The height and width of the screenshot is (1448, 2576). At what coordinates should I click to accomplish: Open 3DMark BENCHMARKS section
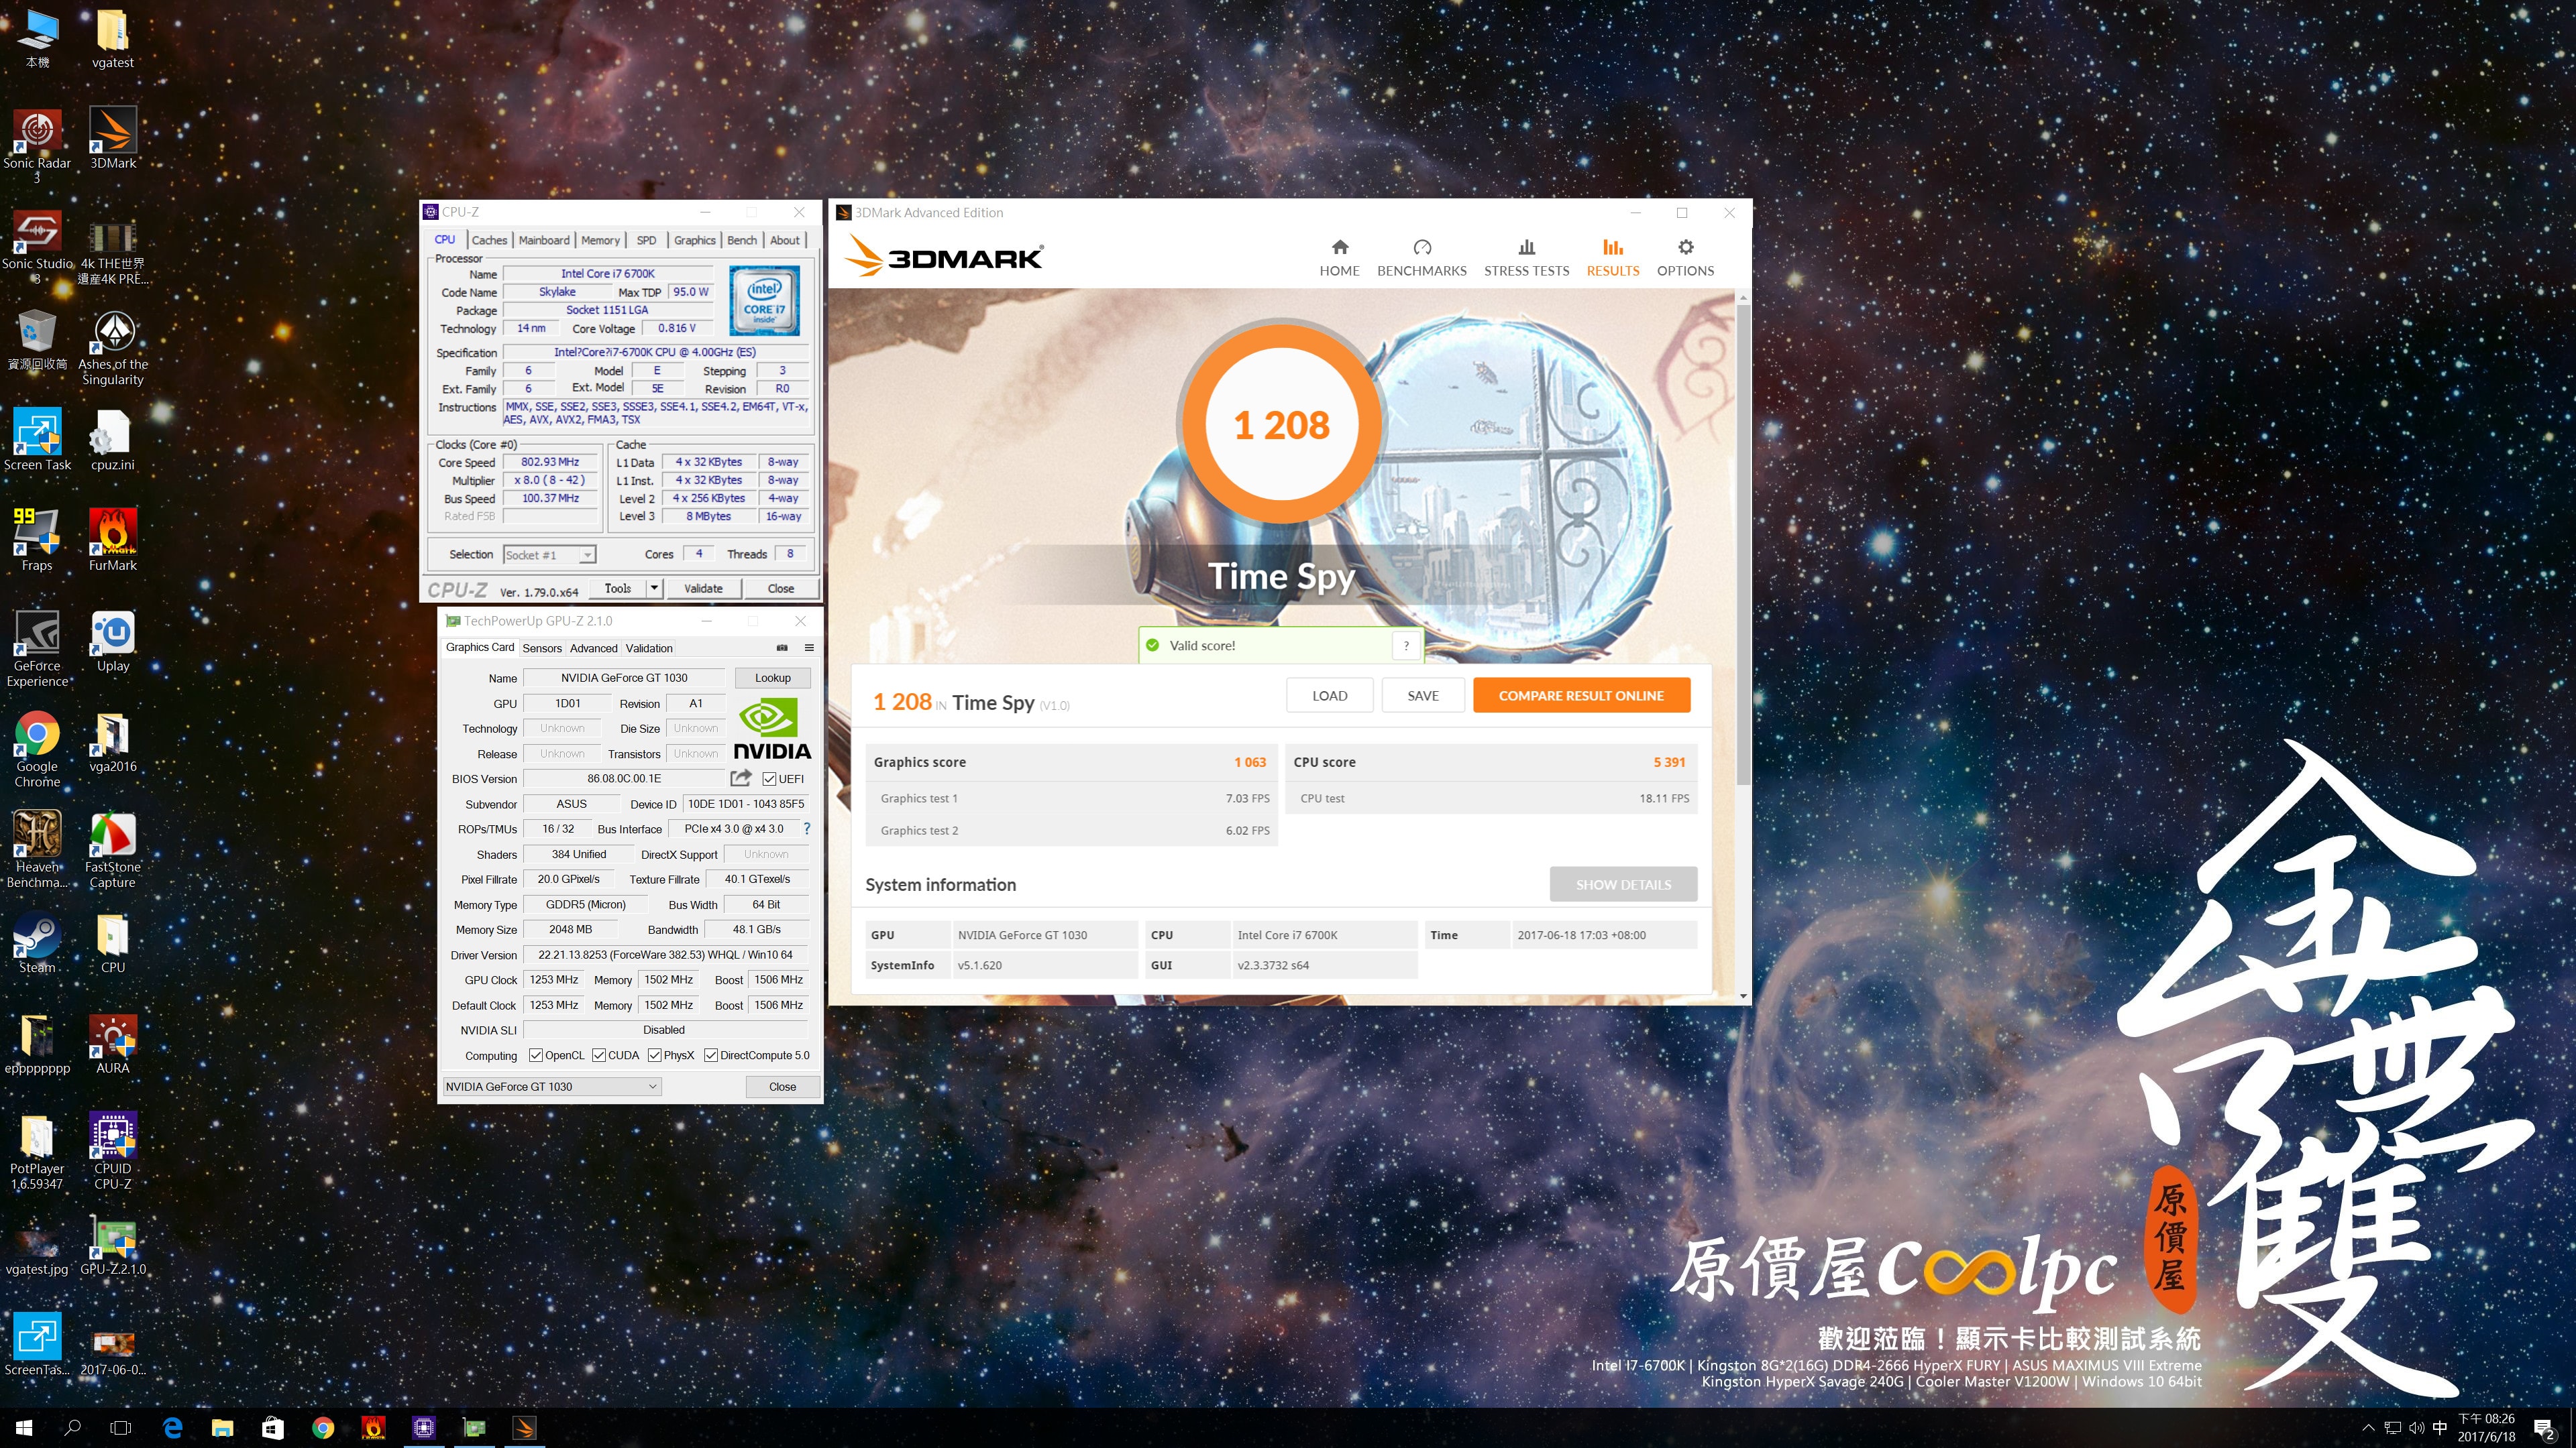coord(1421,258)
